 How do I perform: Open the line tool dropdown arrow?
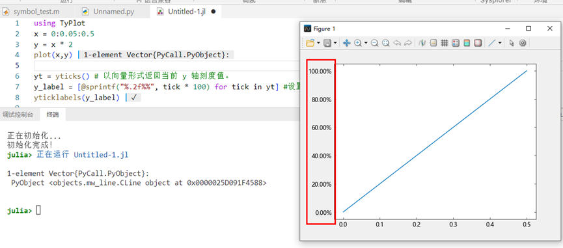tap(500, 43)
